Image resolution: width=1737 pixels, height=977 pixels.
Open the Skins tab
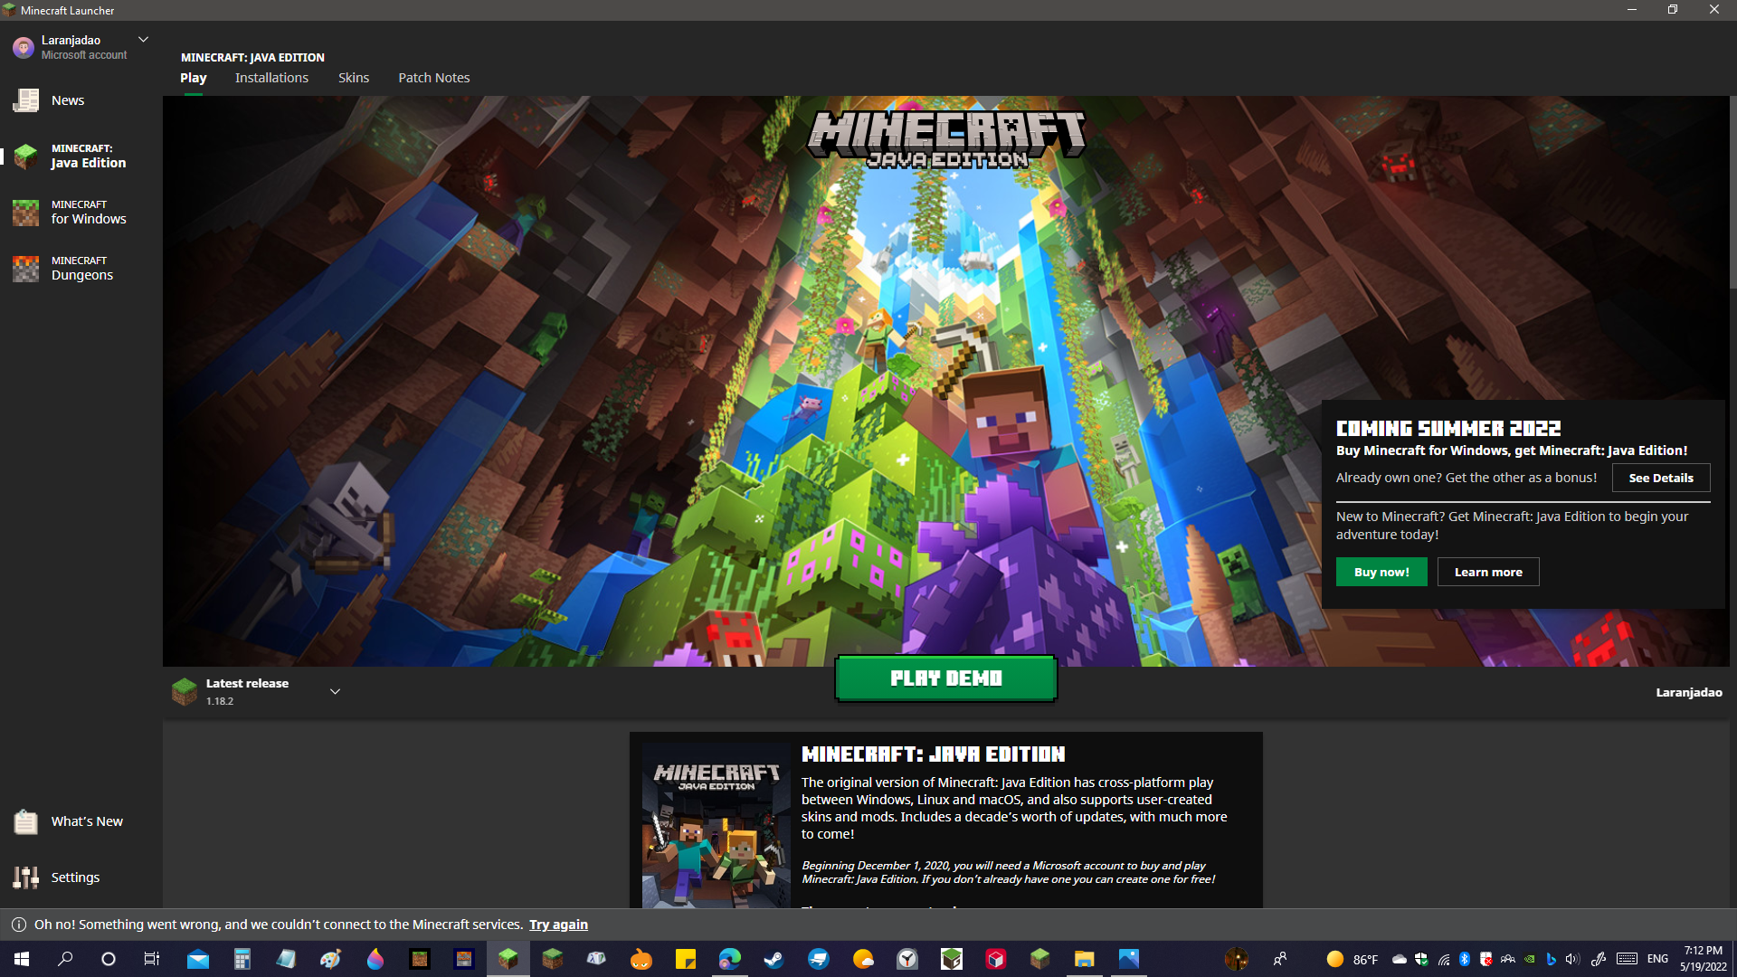(x=354, y=78)
